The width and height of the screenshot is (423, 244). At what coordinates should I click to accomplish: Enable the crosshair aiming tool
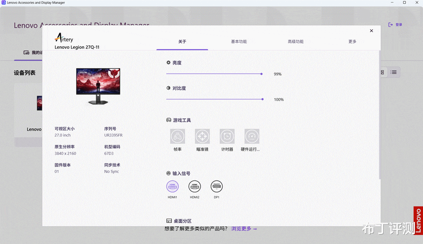pos(202,137)
